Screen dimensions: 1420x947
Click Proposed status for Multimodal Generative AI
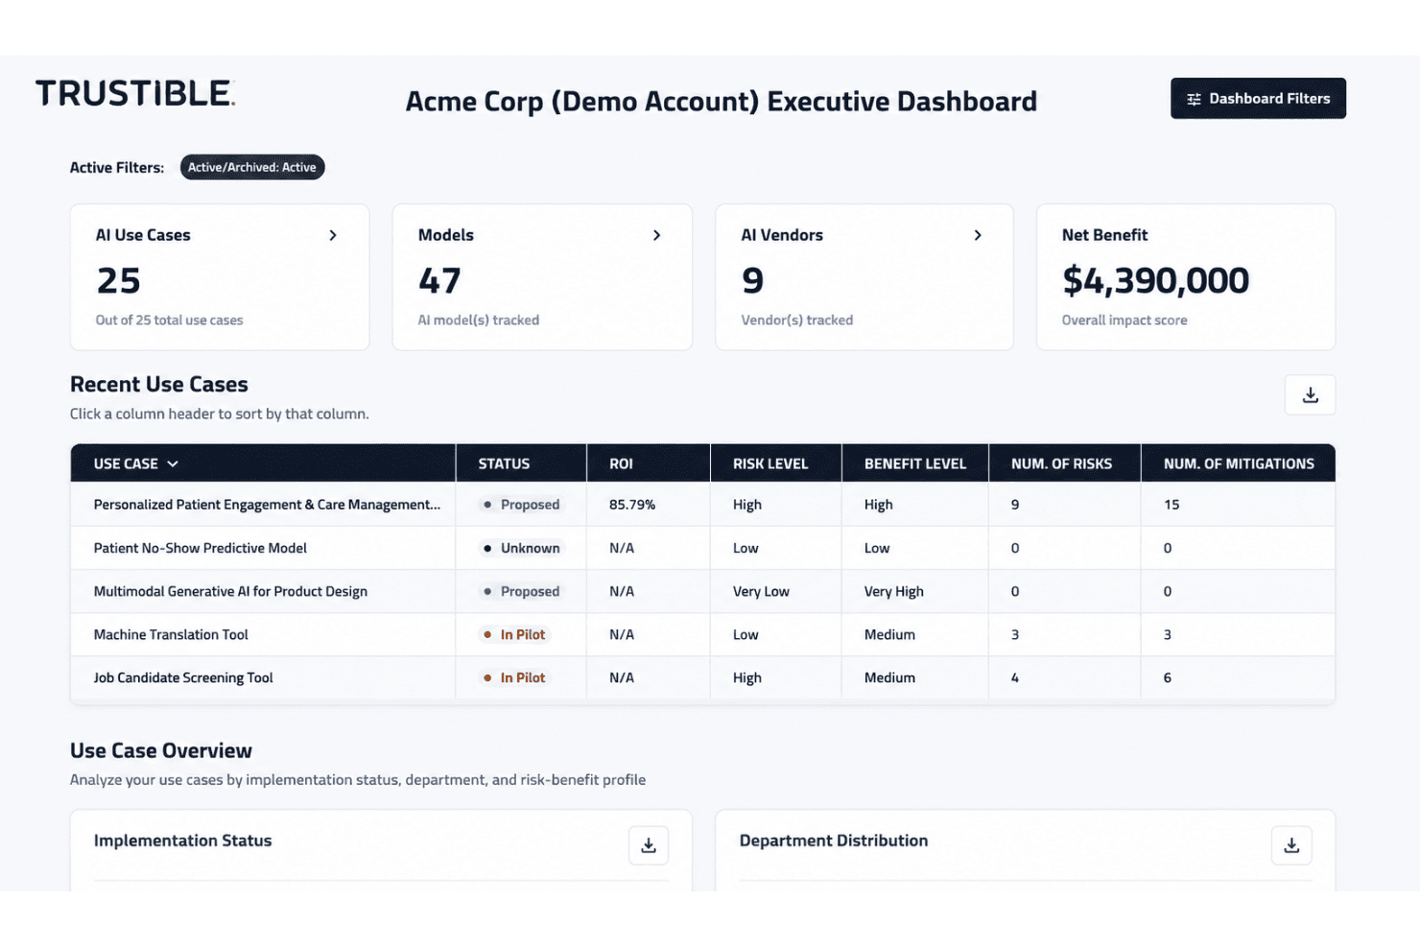[521, 591]
